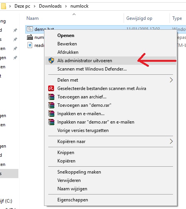The image size is (186, 209).
Task: Click WinRAR icon beside Toevoegen aan "demo.rar"
Action: click(x=51, y=105)
